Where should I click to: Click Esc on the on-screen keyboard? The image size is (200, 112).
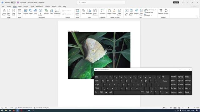pos(97,77)
